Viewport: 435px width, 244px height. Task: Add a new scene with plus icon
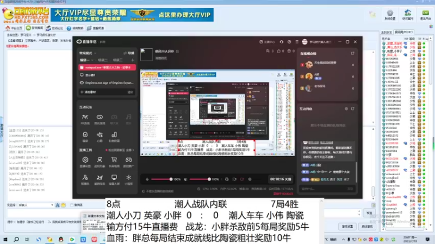[x=133, y=60]
